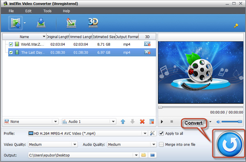This screenshot has height=162, width=246.
Task: Open profile settings wrench icon
Action: (152, 133)
